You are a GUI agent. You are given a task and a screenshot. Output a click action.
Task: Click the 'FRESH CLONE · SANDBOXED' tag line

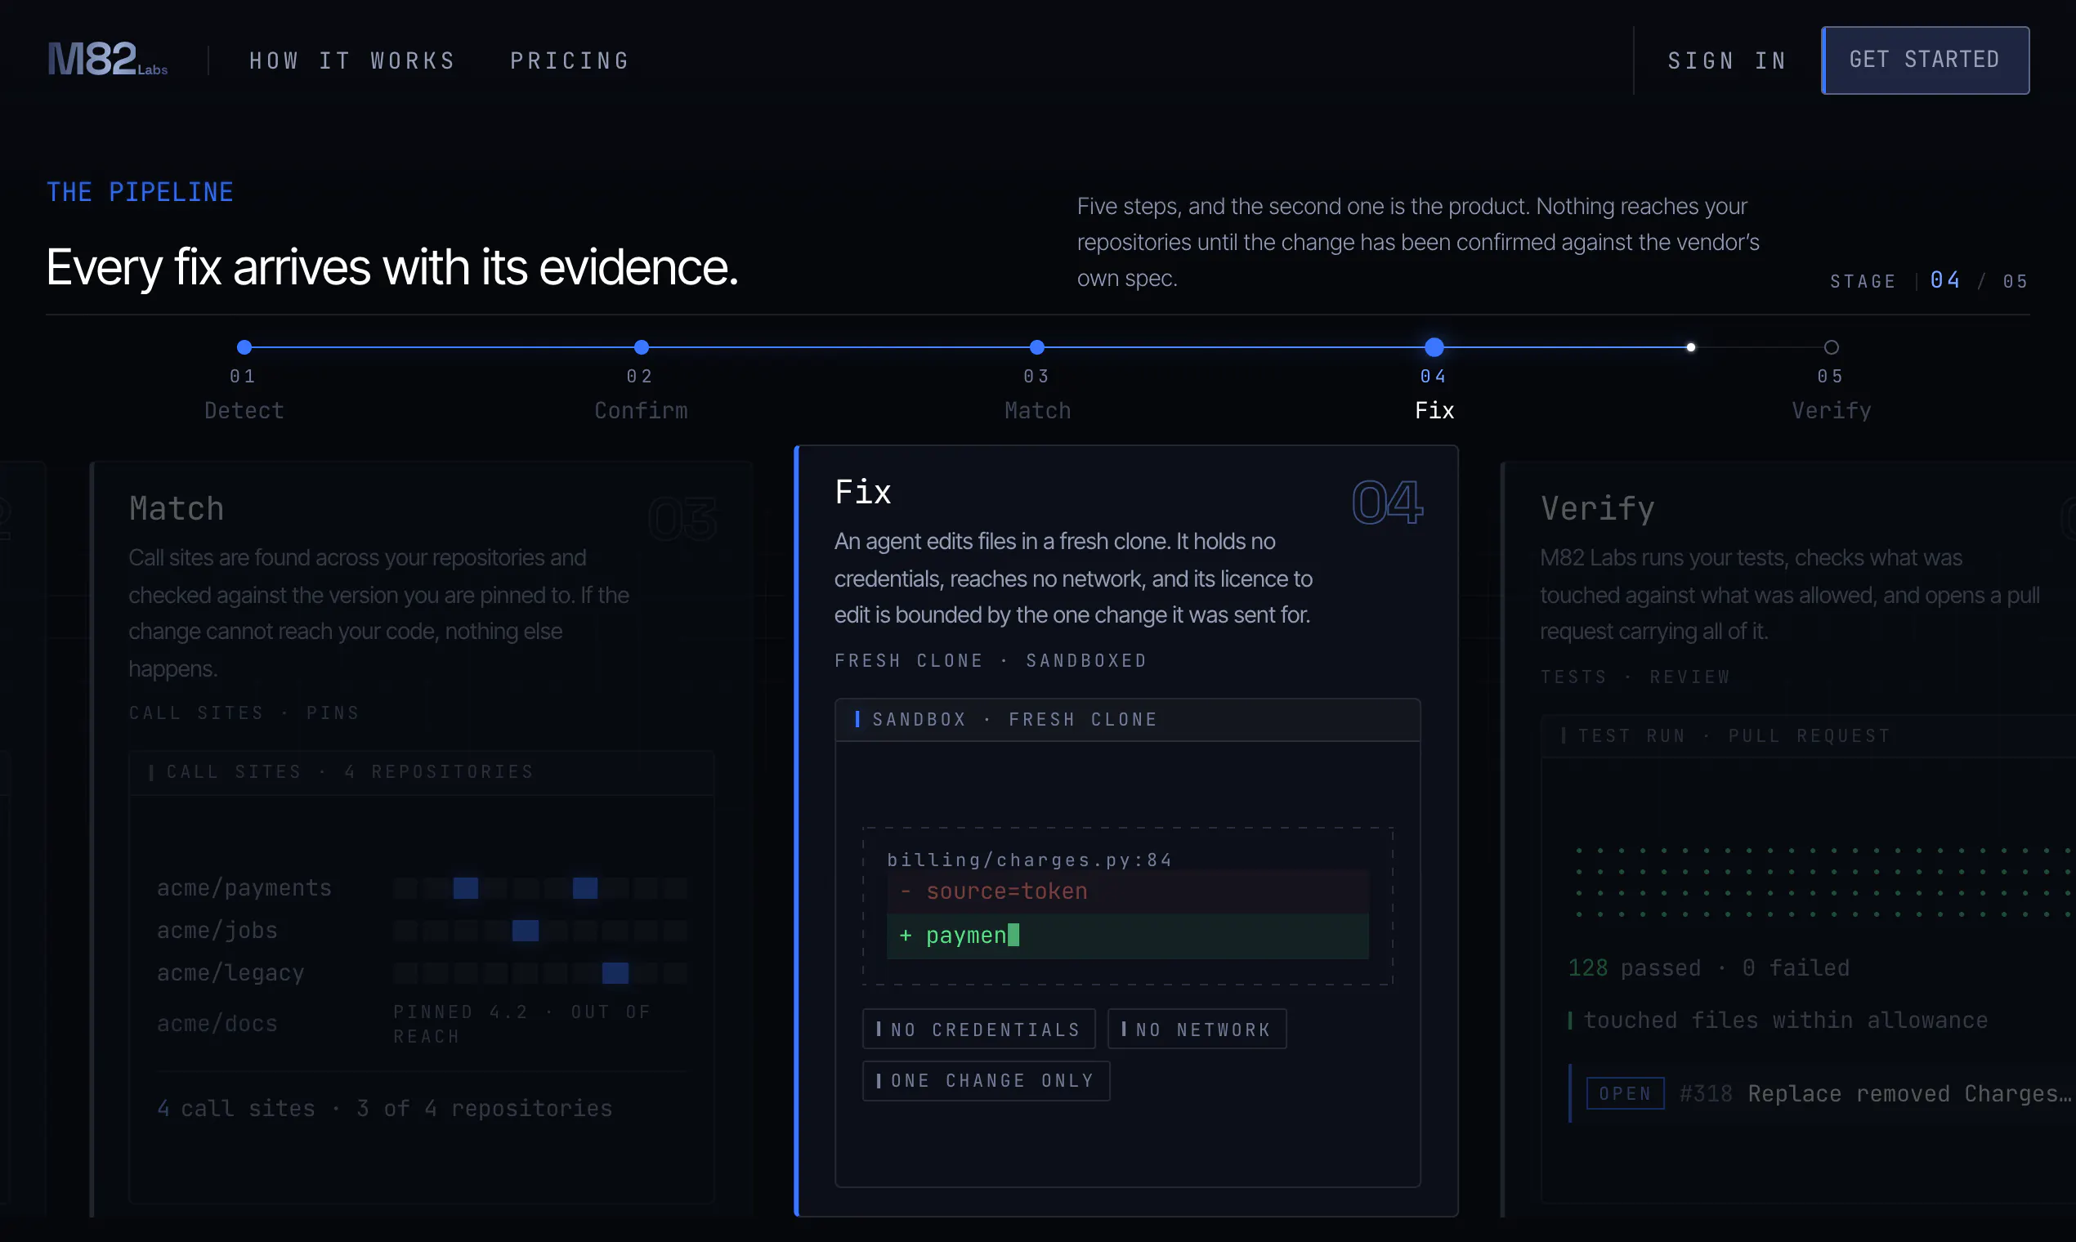click(x=991, y=660)
